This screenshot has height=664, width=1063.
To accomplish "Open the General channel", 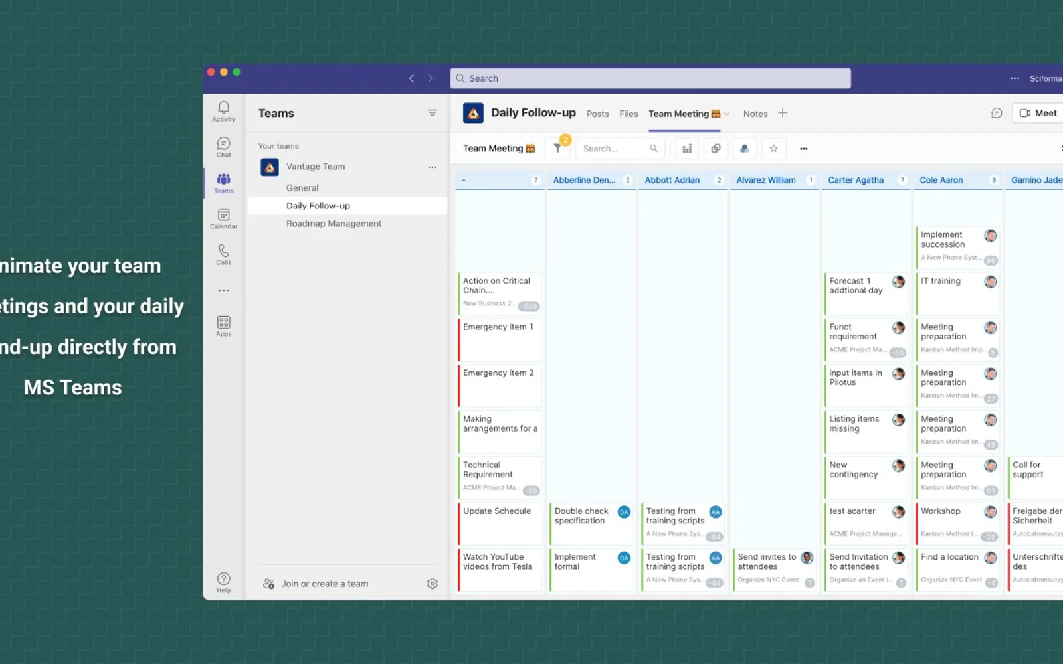I will tap(302, 188).
